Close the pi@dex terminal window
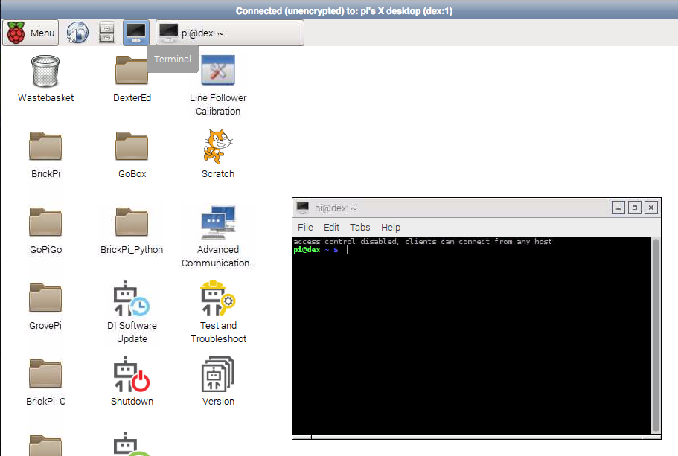The width and height of the screenshot is (678, 456). coord(651,208)
